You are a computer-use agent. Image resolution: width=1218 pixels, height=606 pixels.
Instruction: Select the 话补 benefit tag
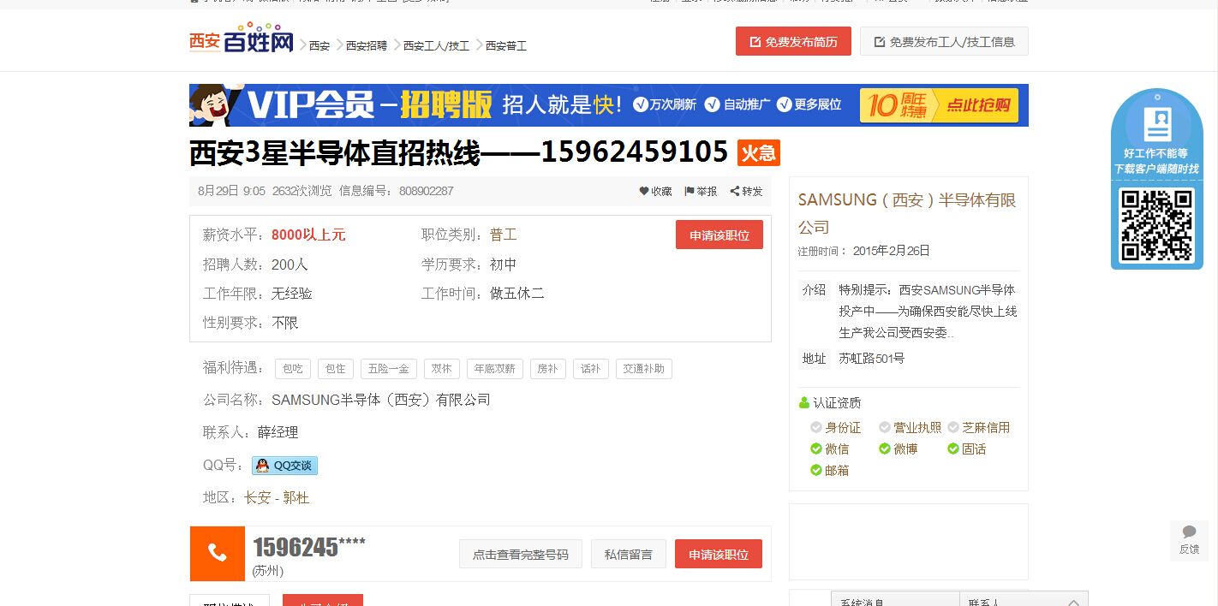[x=591, y=369]
